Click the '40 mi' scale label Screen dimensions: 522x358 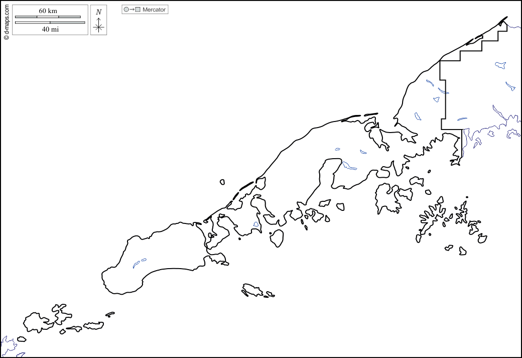pyautogui.click(x=50, y=29)
